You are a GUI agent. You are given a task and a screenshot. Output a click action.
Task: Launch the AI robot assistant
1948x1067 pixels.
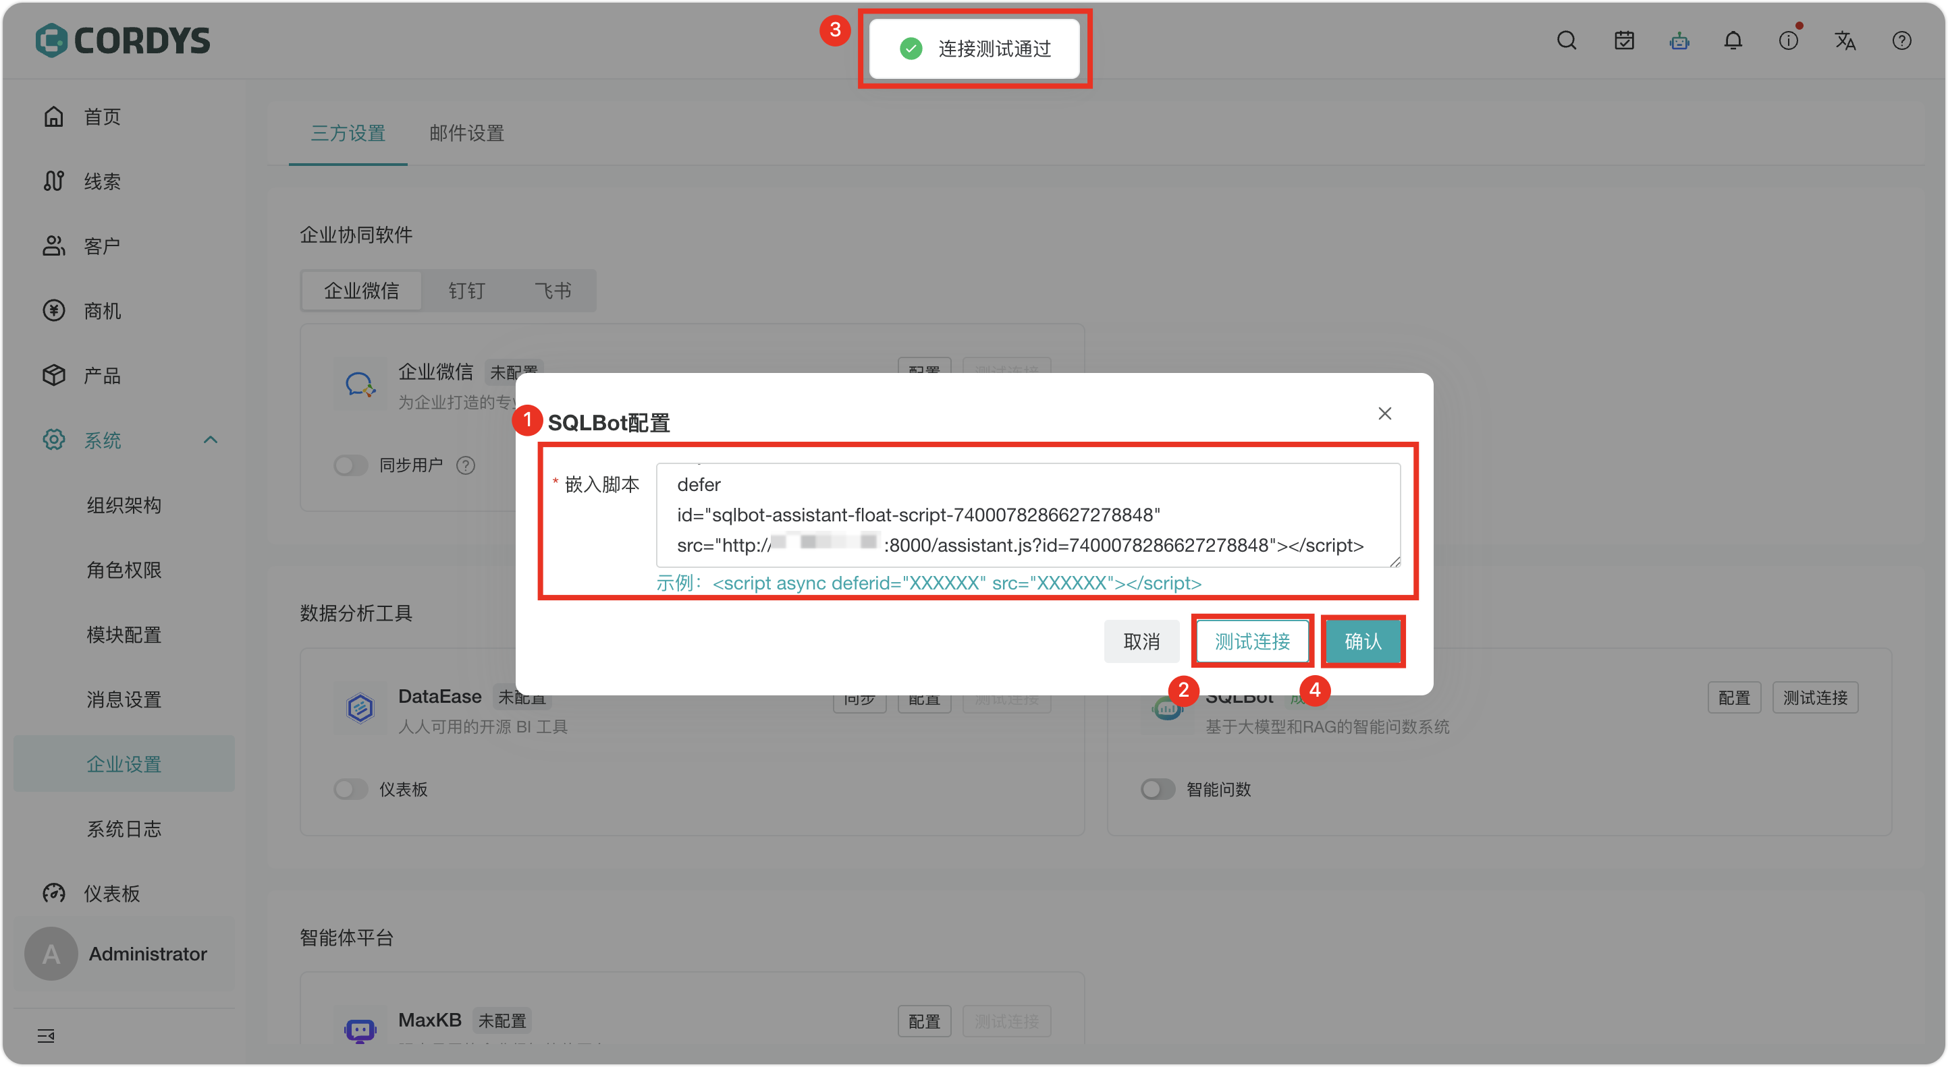(x=1679, y=40)
